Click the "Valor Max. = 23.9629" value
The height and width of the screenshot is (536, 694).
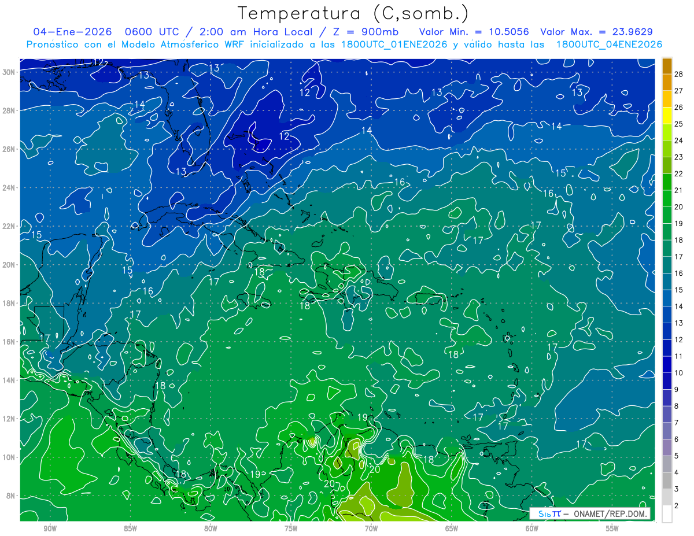click(596, 32)
